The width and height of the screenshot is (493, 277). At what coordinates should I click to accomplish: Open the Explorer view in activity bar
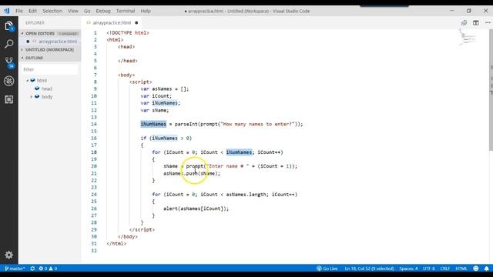pos(8,26)
